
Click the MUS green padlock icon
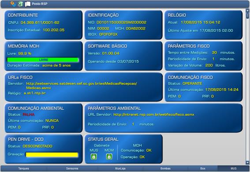pyautogui.click(x=94, y=157)
